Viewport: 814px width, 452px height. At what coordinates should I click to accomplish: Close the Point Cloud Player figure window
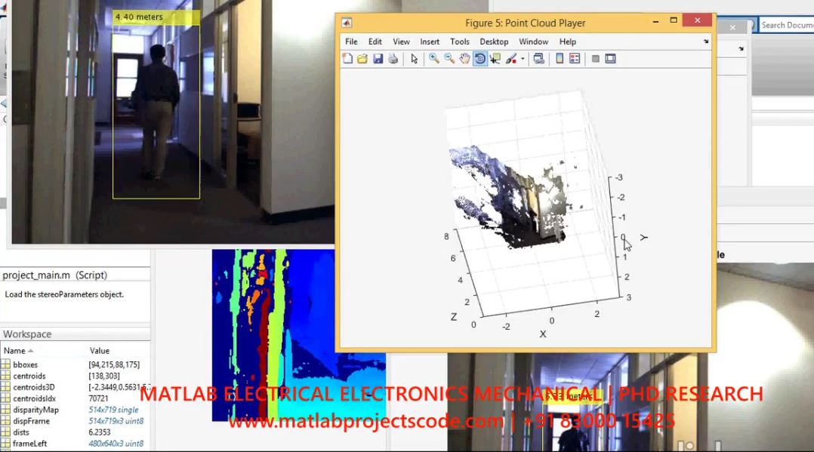click(697, 20)
